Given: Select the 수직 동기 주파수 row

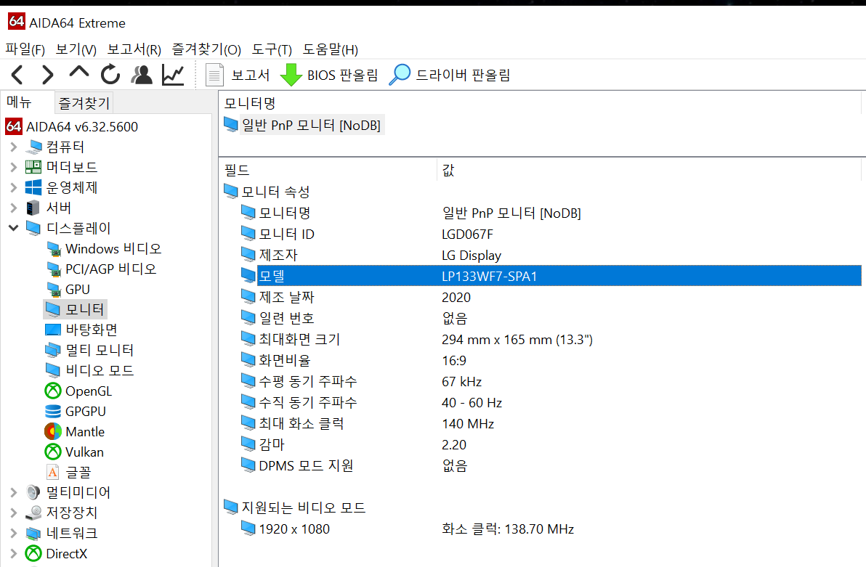Looking at the screenshot, I should pos(550,402).
